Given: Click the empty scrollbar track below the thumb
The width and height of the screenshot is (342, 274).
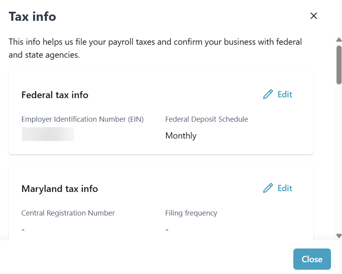Looking at the screenshot, I should [339, 157].
